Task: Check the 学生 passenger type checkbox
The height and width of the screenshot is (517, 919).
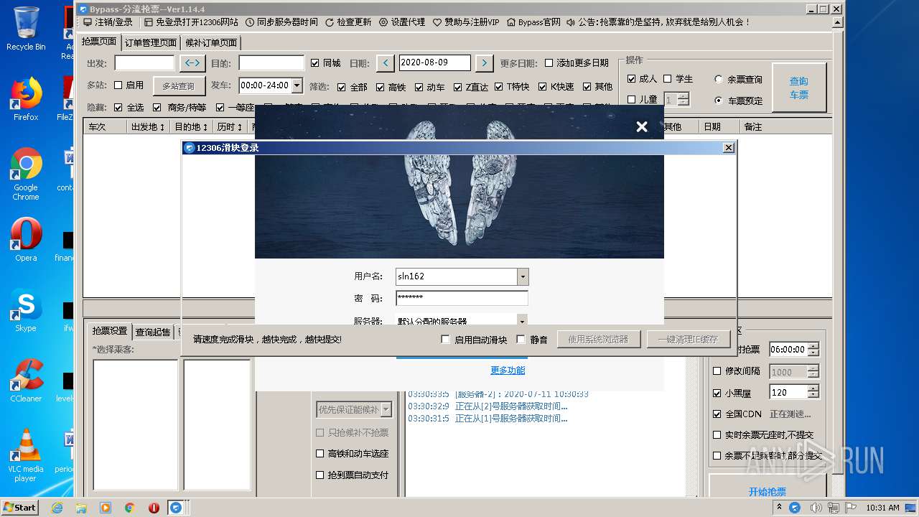Action: pos(668,79)
